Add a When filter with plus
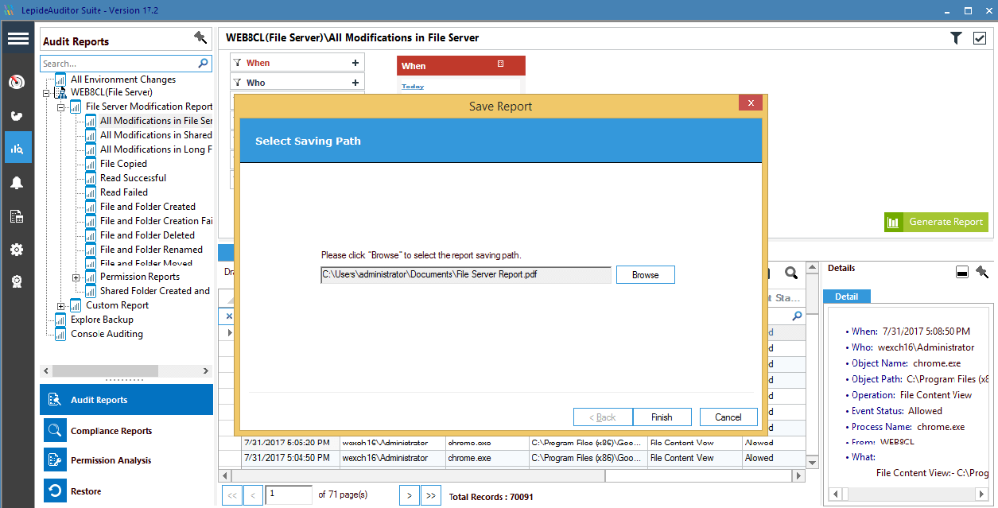 [x=355, y=63]
